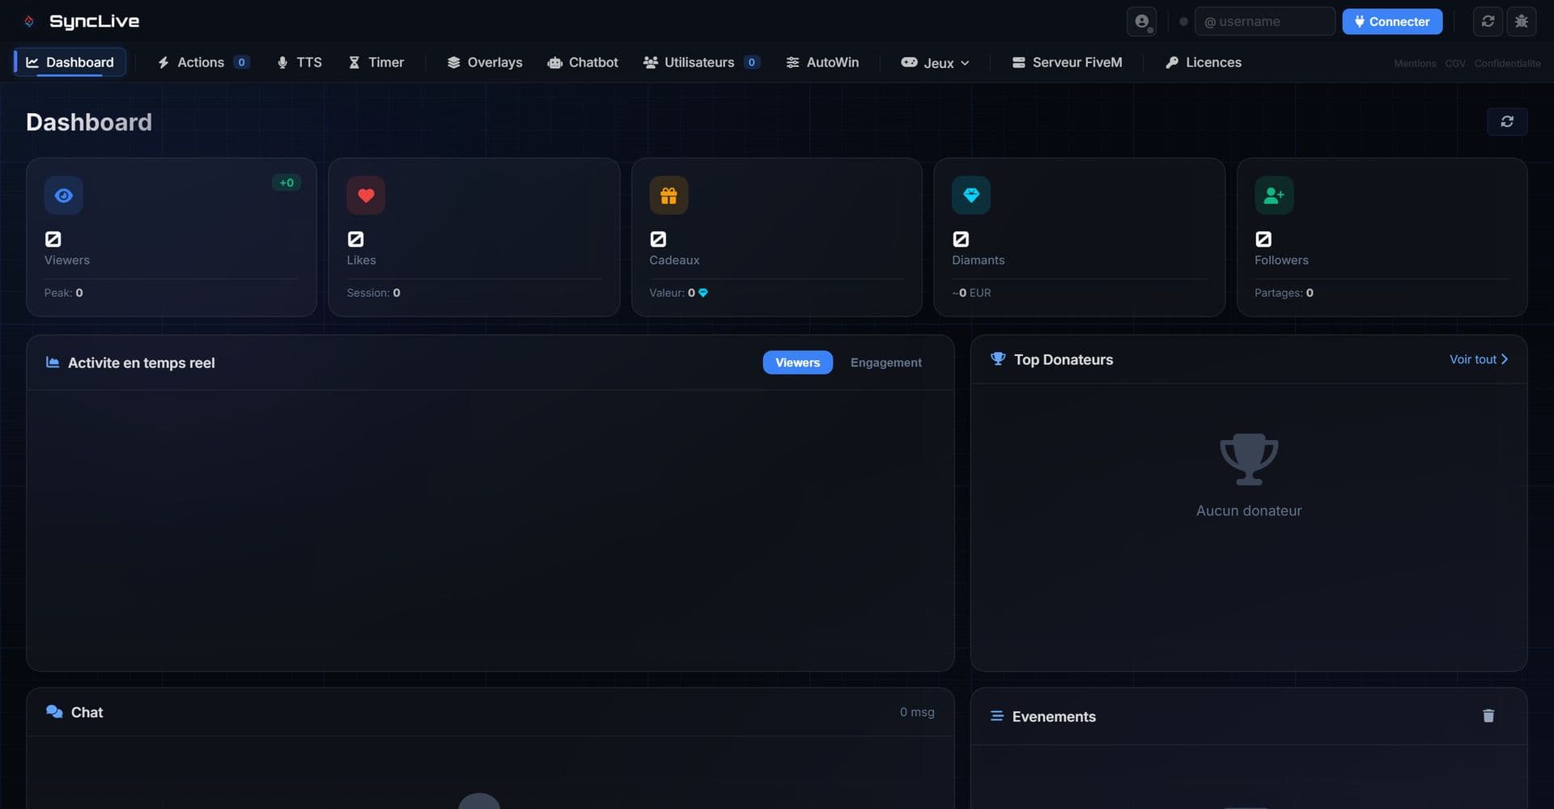Screen dimensions: 1554x809
Task: Click the Diamants diamond icon
Action: tap(970, 195)
